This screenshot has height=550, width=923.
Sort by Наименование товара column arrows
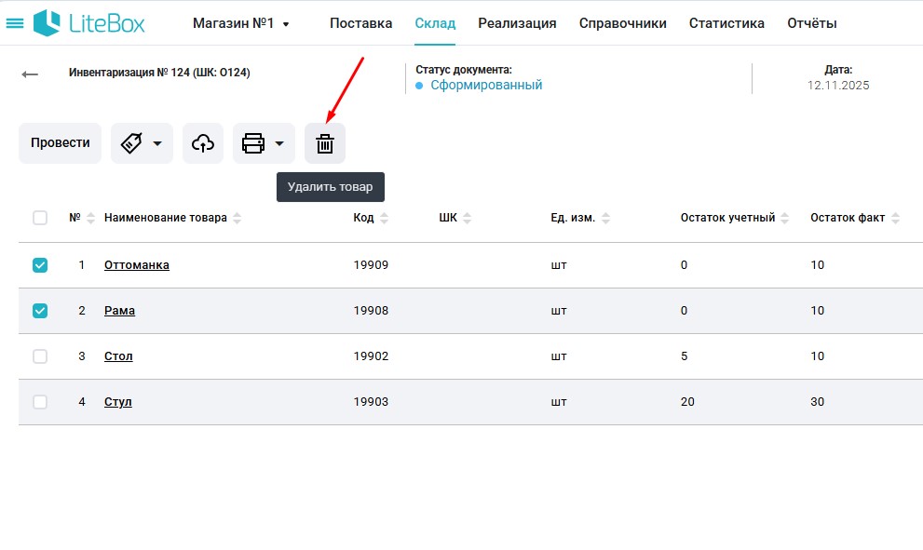coord(237,219)
